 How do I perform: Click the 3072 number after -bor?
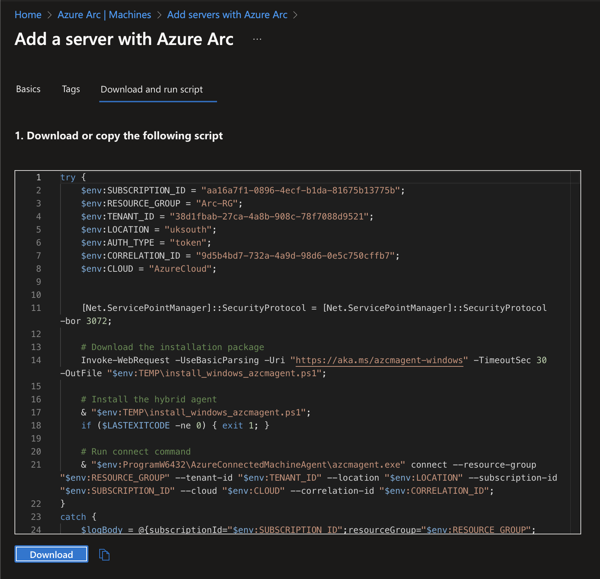97,321
